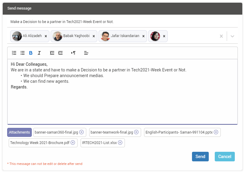Increase indent of the paragraph
Image resolution: width=245 pixels, height=173 pixels.
pos(61,53)
